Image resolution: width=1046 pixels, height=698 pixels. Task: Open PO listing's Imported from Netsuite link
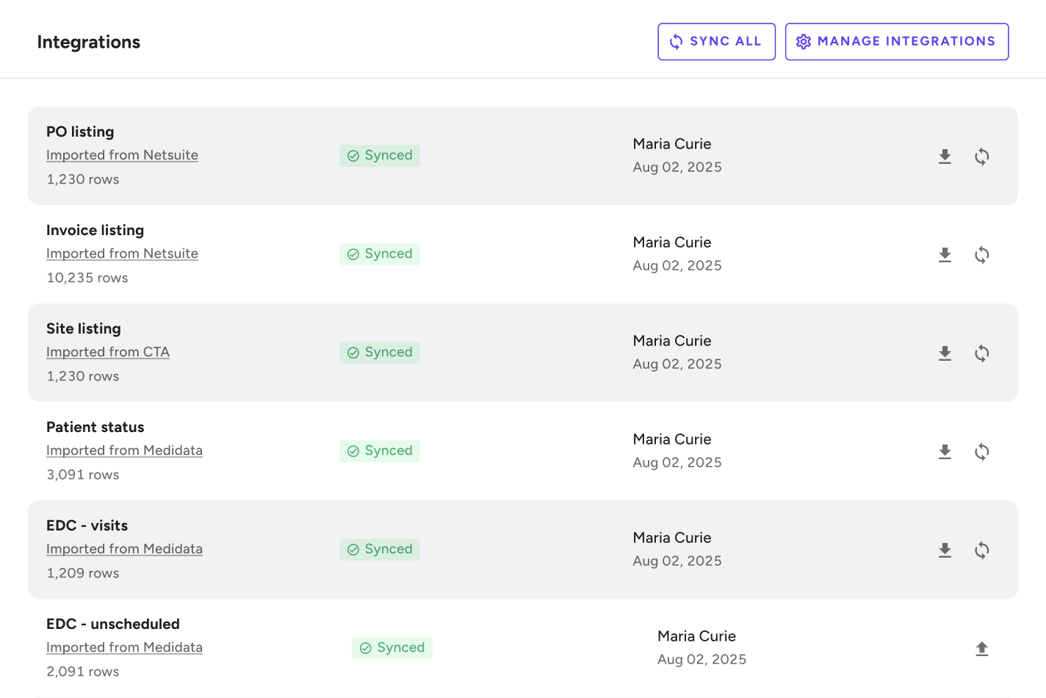click(122, 155)
